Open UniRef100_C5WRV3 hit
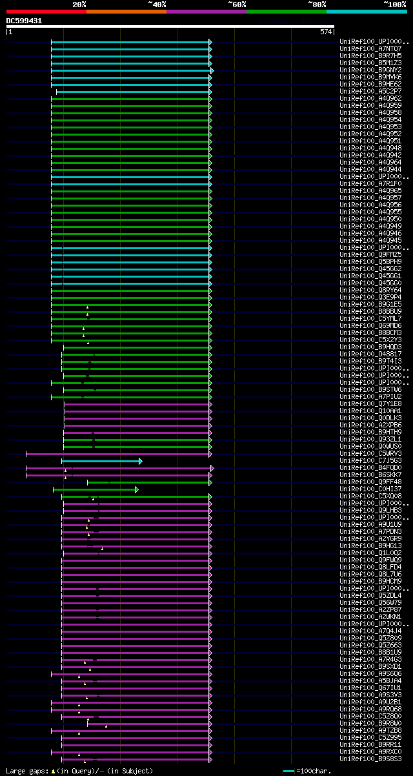Viewport: 413px width, 776px height. pyautogui.click(x=370, y=453)
